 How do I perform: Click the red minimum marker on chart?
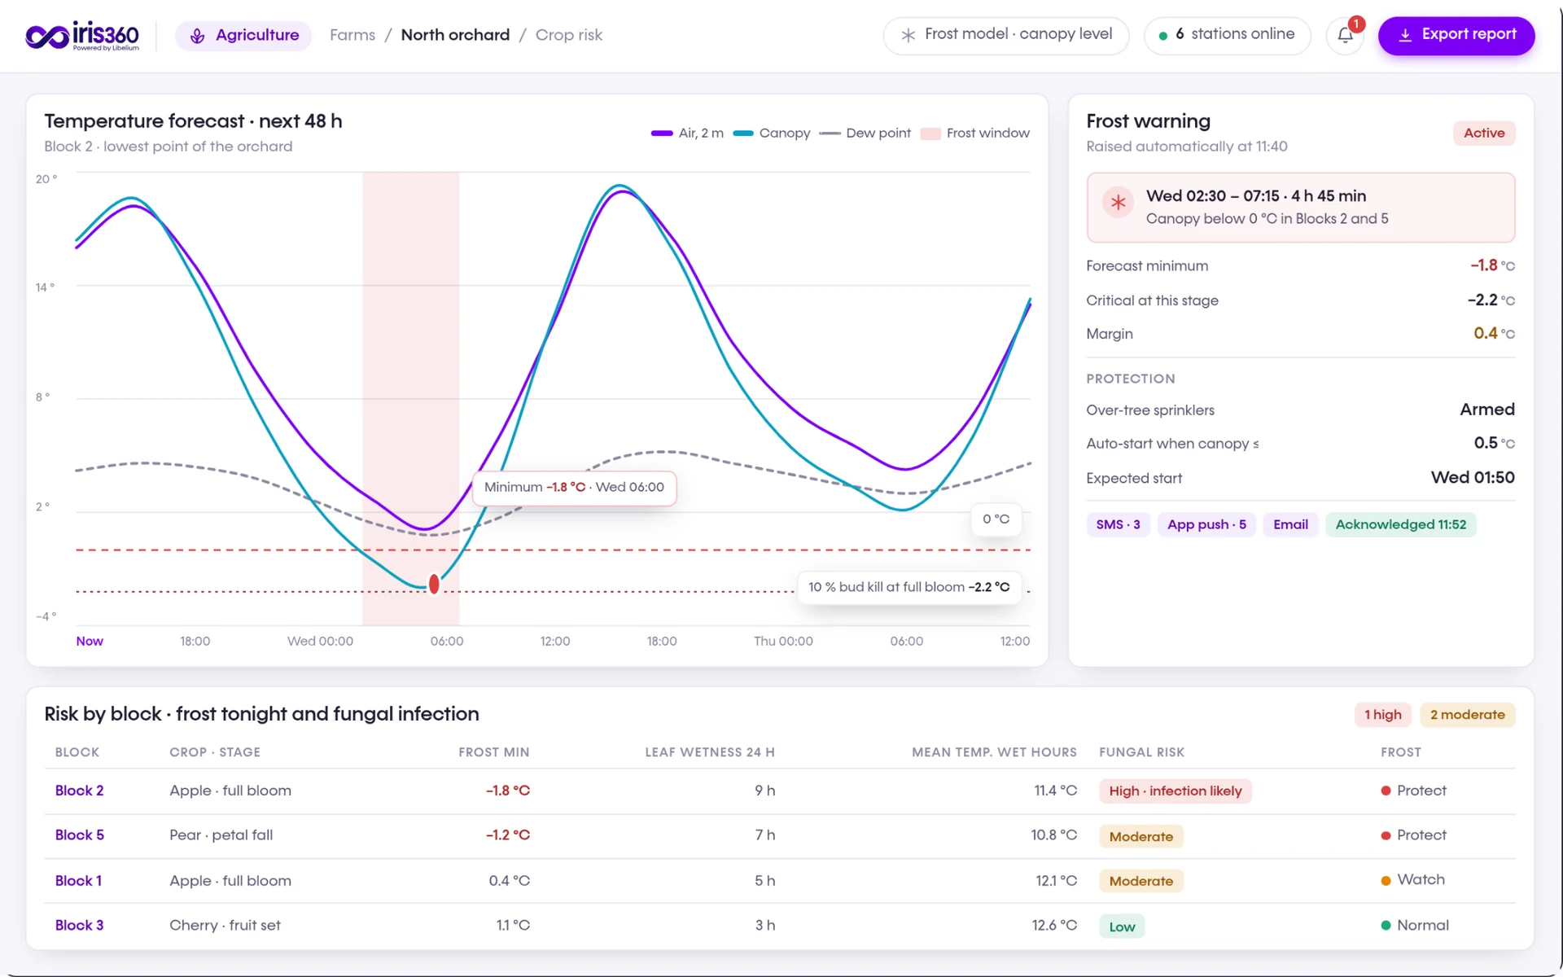[434, 584]
